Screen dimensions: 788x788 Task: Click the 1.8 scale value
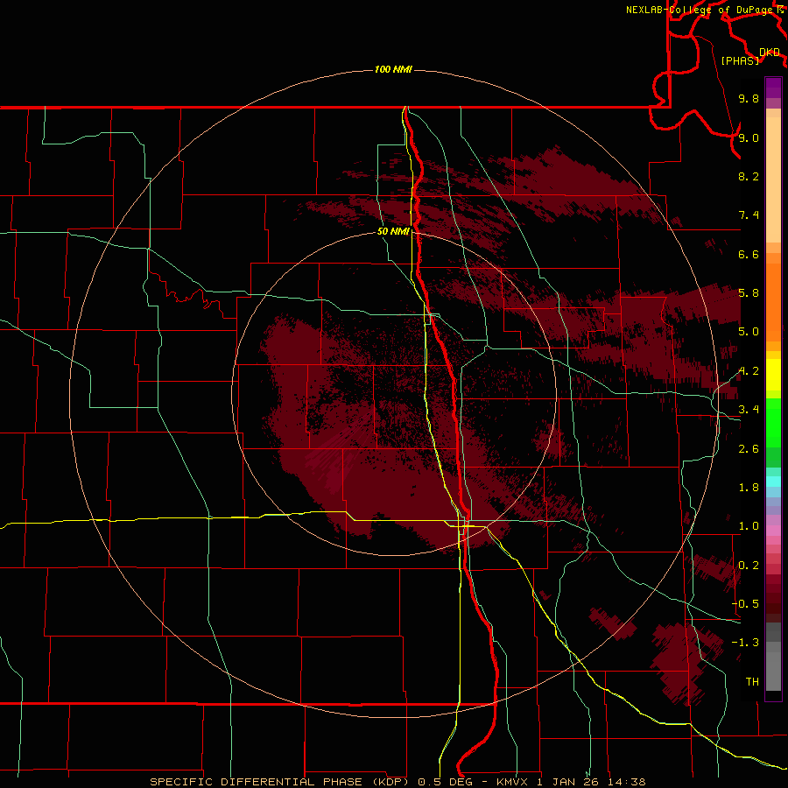point(749,488)
